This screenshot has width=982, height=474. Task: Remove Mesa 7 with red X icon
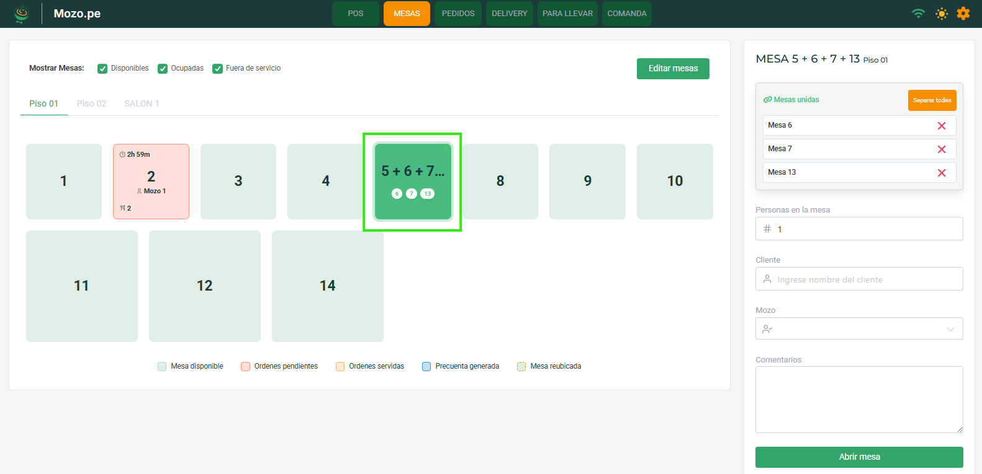tap(941, 149)
